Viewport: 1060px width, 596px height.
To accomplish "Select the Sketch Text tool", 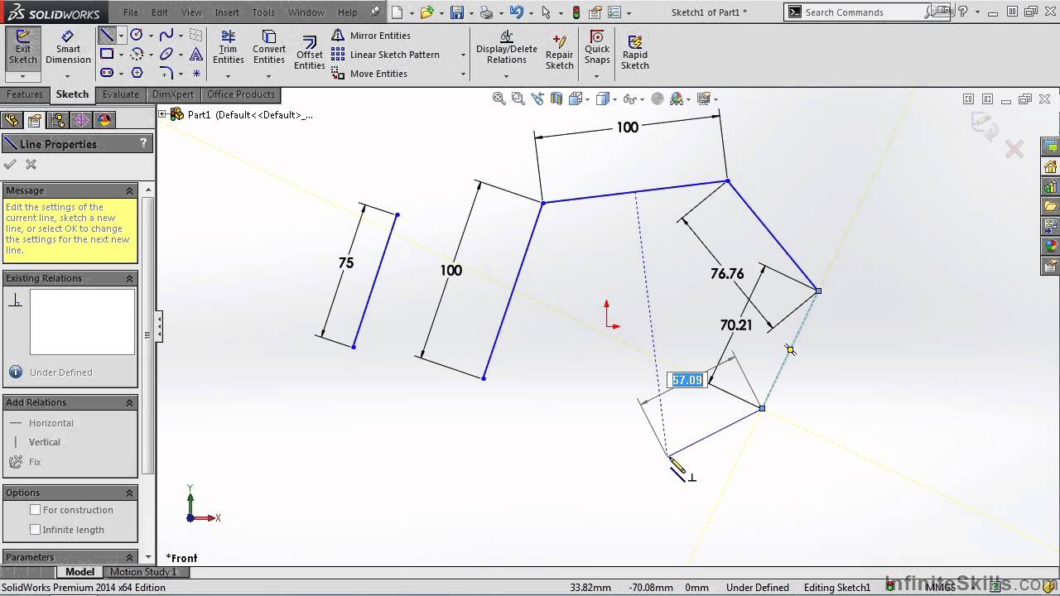I will click(x=196, y=54).
